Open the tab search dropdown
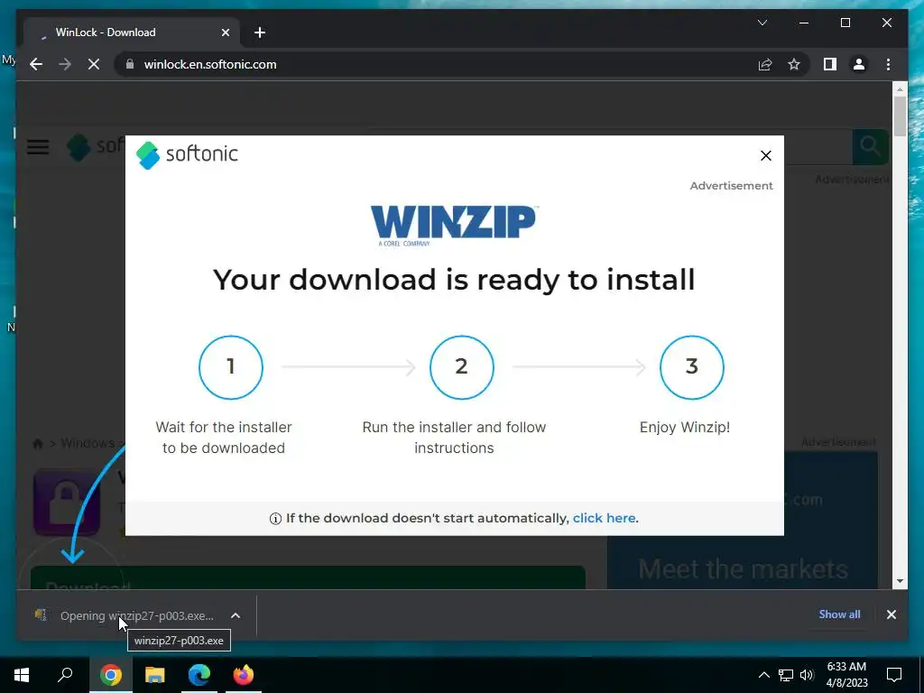Image resolution: width=924 pixels, height=693 pixels. 762,23
